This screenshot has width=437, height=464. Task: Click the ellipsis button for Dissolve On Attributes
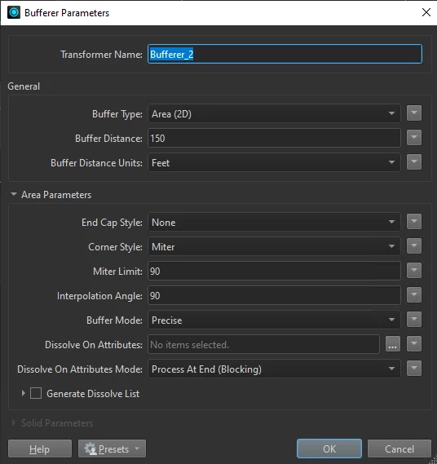(x=393, y=344)
